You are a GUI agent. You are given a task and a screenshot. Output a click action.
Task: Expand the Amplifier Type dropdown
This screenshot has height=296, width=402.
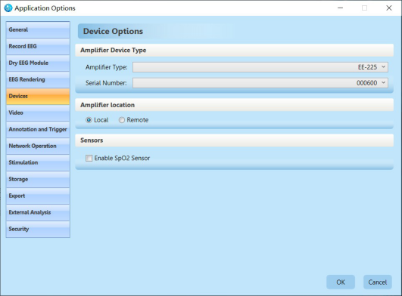point(260,67)
